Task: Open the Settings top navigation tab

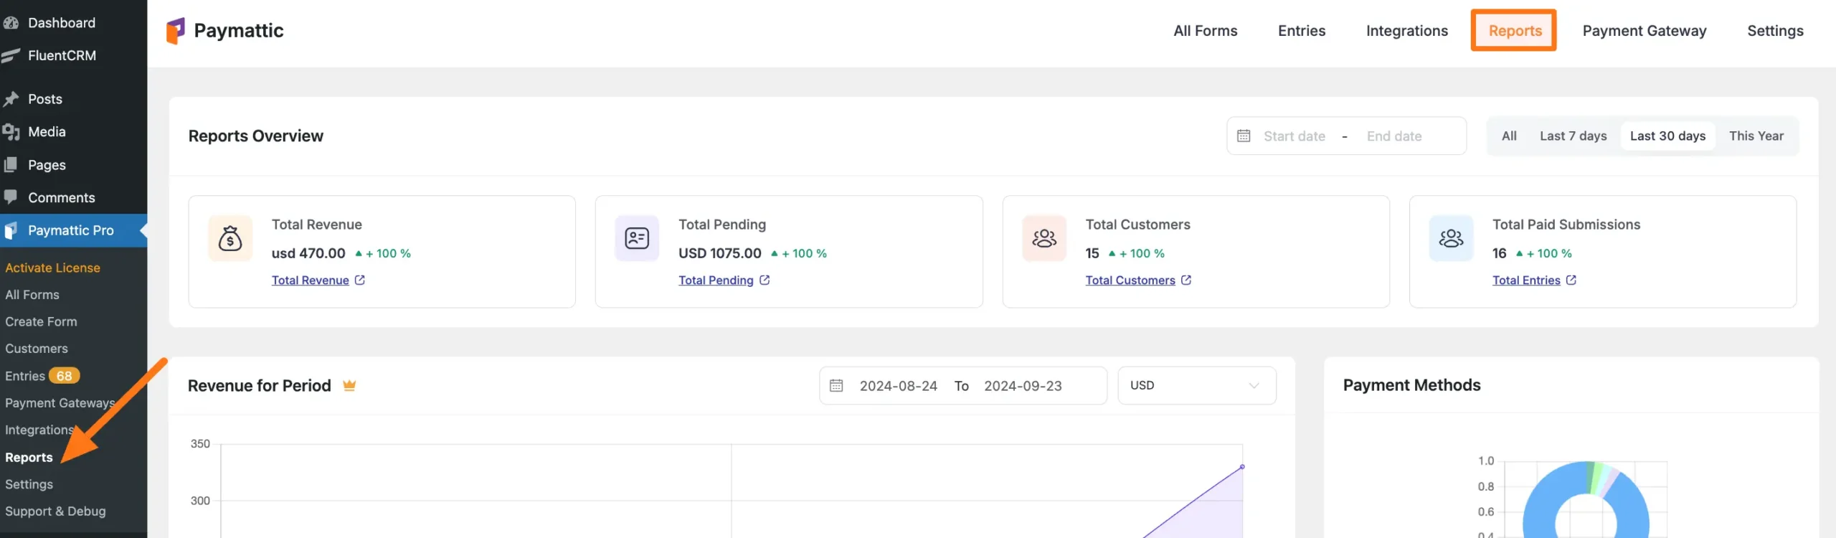Action: pos(1775,31)
